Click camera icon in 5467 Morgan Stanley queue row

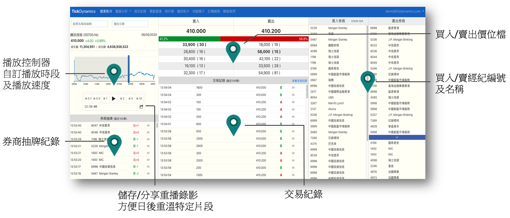point(149,173)
